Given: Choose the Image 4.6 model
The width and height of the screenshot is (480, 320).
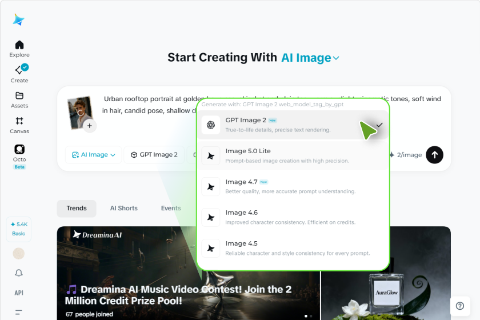Looking at the screenshot, I should 293,217.
